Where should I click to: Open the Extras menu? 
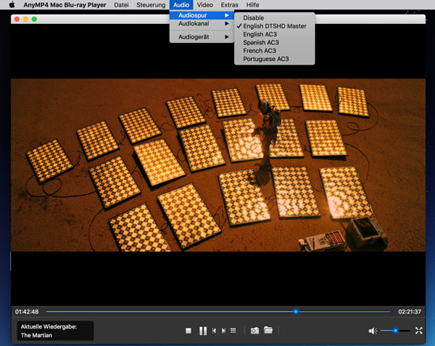coord(229,5)
